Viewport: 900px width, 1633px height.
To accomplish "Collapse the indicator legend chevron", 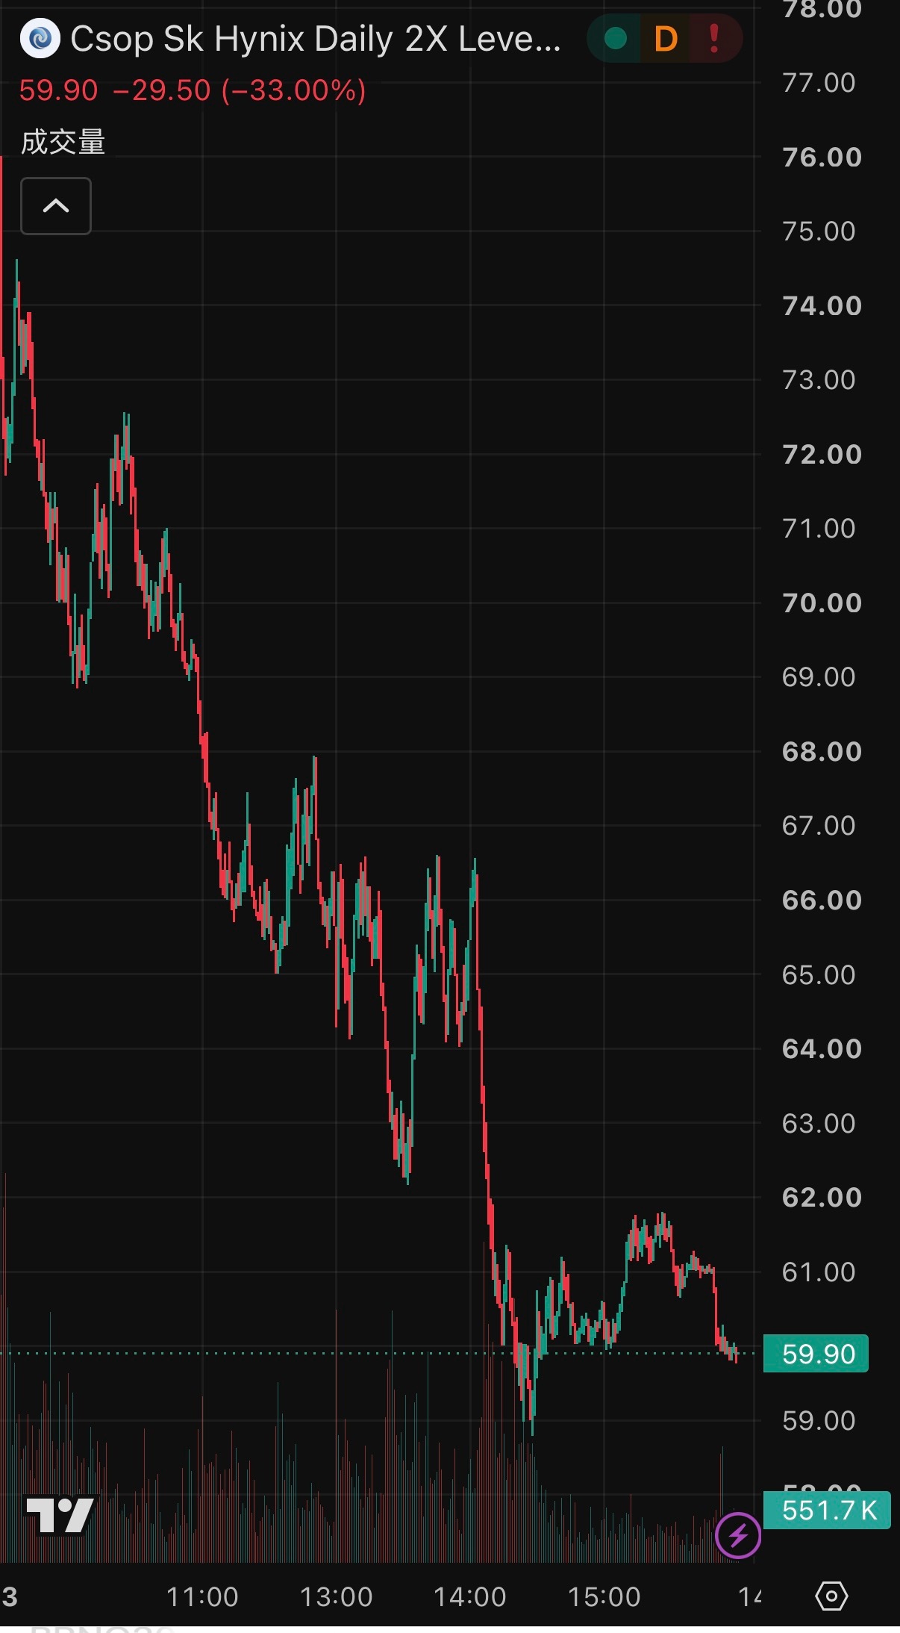I will point(56,206).
